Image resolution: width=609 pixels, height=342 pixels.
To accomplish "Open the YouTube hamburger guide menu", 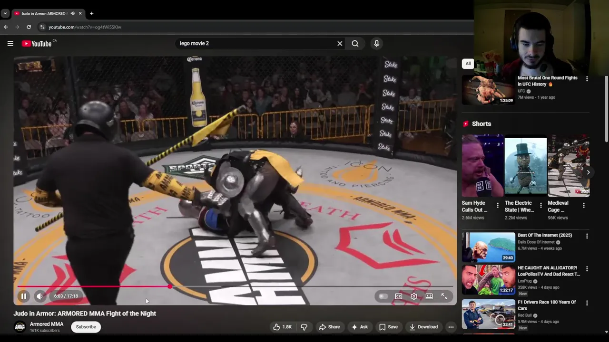I will pos(10,43).
